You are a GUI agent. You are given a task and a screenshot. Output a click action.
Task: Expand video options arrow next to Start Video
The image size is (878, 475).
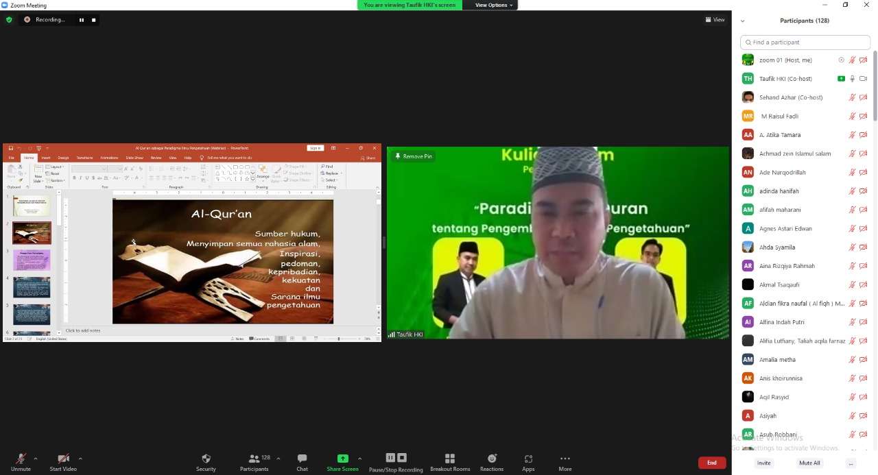(80, 459)
